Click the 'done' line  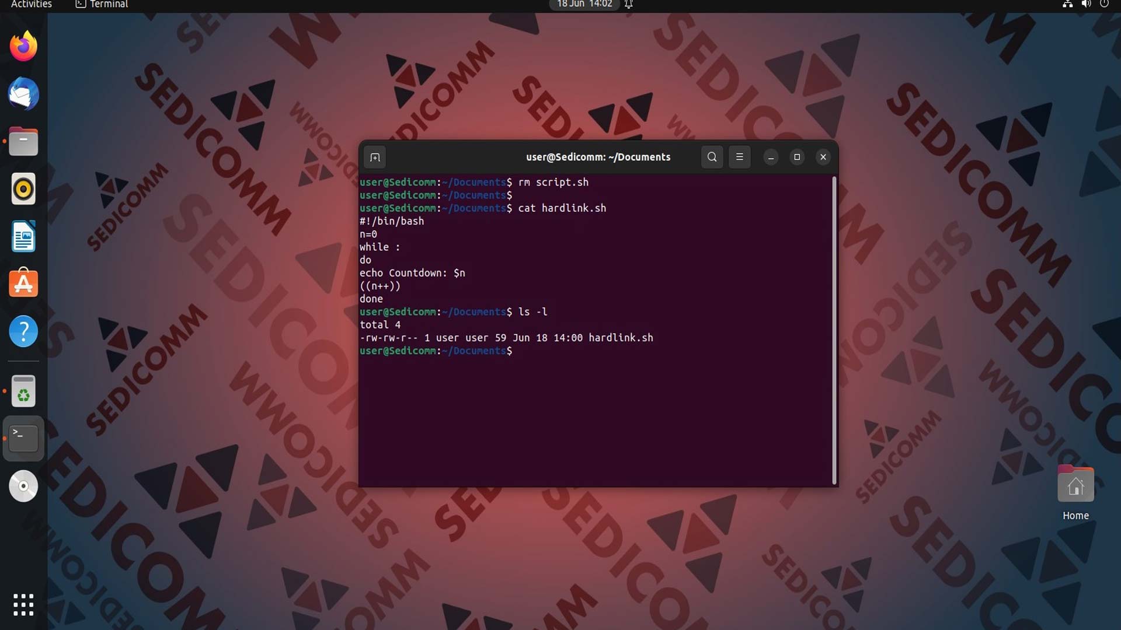pos(371,299)
